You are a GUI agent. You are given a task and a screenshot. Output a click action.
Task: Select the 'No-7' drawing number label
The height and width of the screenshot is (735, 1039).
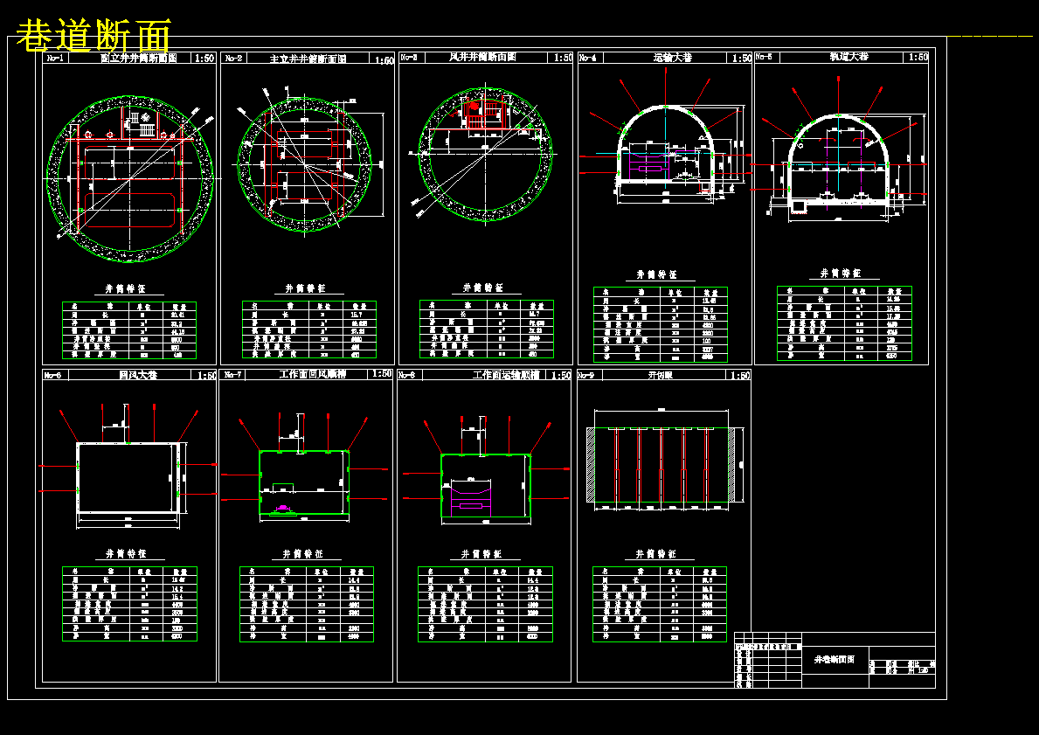coord(233,375)
